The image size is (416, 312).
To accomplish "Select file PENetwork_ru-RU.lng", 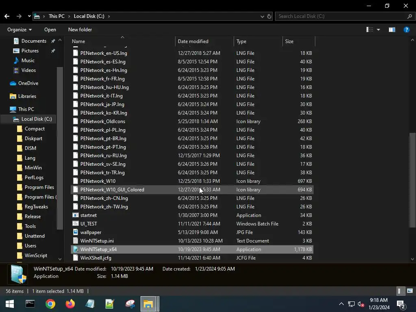I will (x=192, y=156).
